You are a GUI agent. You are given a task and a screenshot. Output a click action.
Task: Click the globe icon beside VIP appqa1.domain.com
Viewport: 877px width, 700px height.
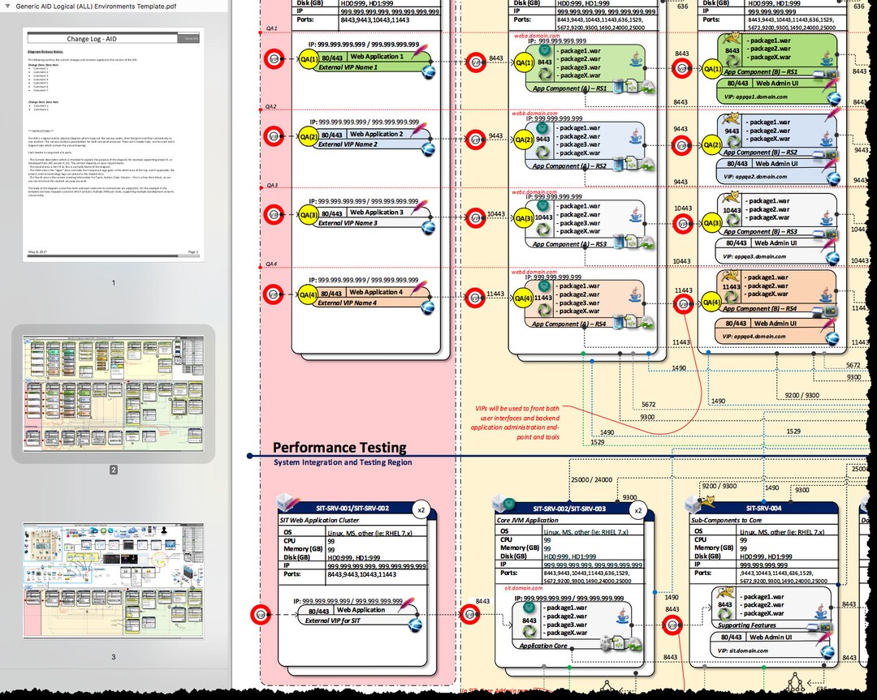point(834,99)
